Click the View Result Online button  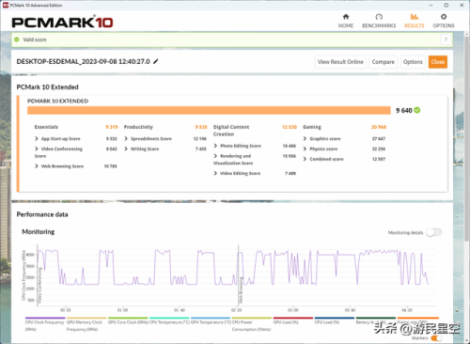point(340,62)
